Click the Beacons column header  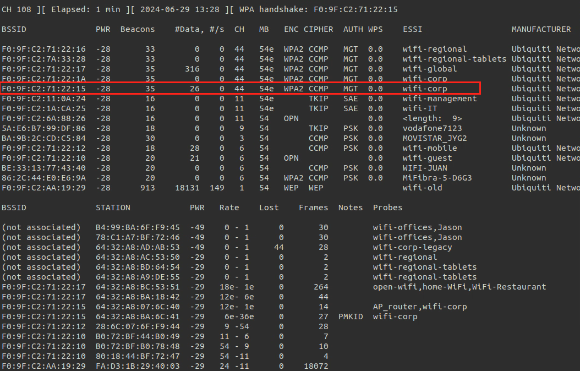click(138, 29)
